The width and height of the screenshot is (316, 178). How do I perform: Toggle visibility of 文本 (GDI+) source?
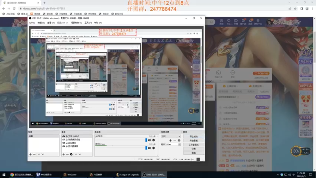click(x=64, y=136)
